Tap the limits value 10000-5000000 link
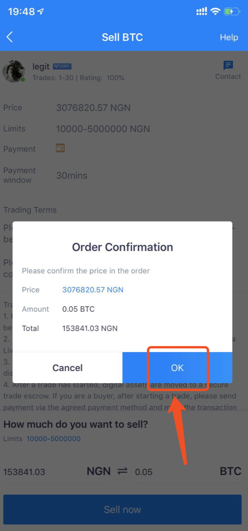Image resolution: width=248 pixels, height=531 pixels. pyautogui.click(x=54, y=439)
